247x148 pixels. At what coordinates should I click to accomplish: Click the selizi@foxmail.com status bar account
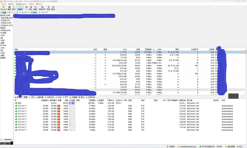coord(187,147)
